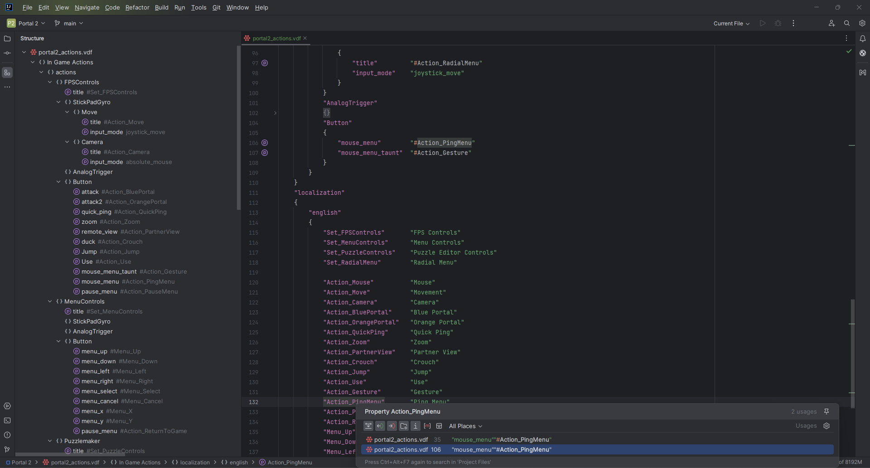Open the AI Assistant sidebar icon
The height and width of the screenshot is (468, 870).
[863, 53]
